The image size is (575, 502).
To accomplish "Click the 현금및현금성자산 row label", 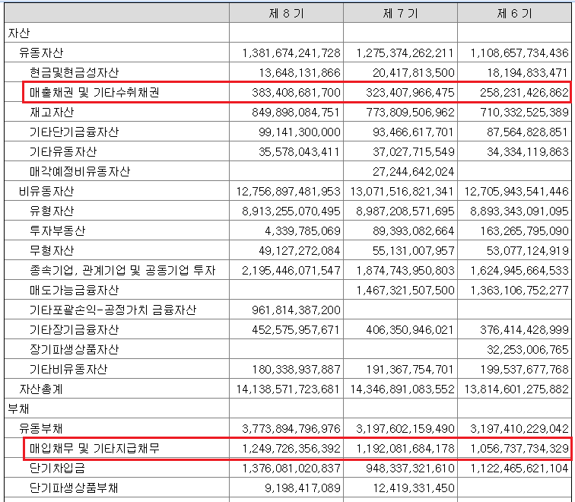I will tap(74, 72).
